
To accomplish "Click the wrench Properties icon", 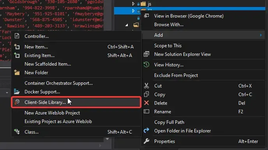I will pyautogui.click(x=146, y=141).
